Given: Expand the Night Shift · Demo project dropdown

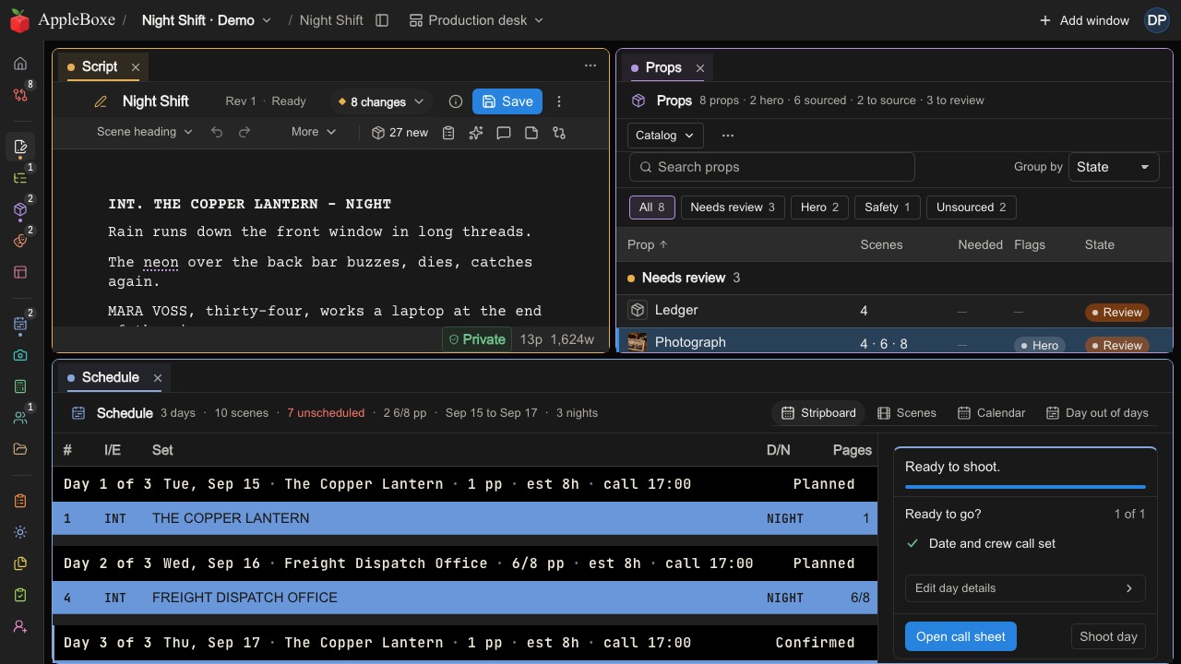Looking at the screenshot, I should pos(207,20).
